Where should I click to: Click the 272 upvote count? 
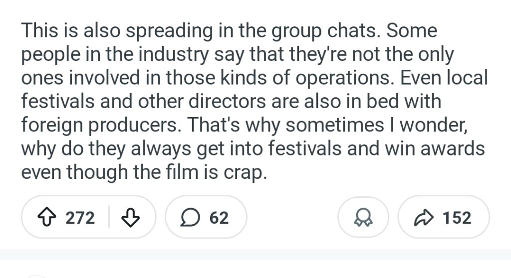click(80, 218)
